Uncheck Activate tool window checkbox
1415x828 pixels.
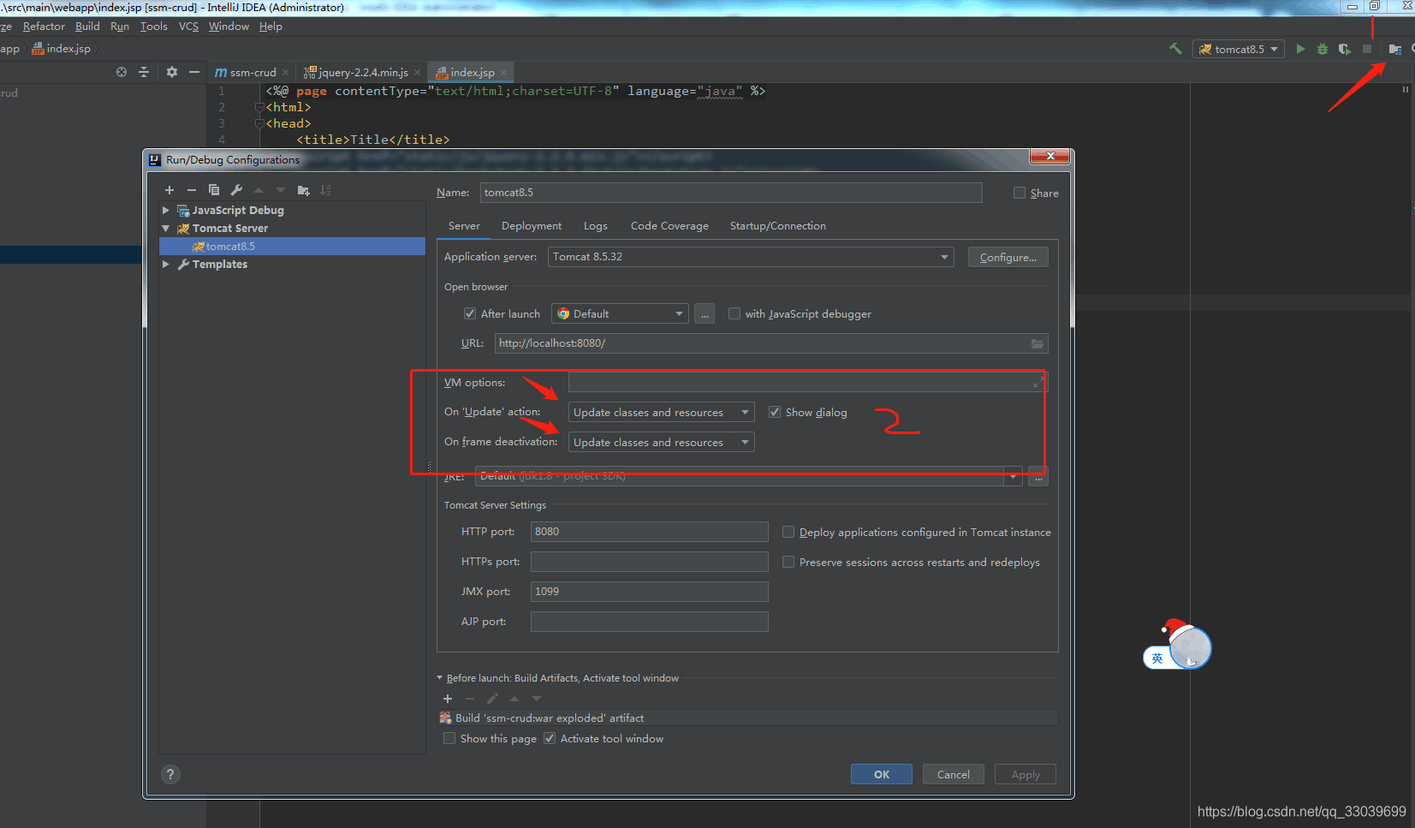tap(550, 738)
